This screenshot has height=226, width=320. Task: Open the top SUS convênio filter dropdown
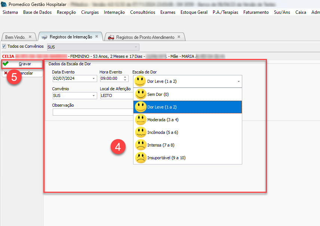click(x=135, y=47)
